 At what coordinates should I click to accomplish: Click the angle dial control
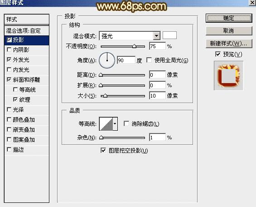[107, 60]
